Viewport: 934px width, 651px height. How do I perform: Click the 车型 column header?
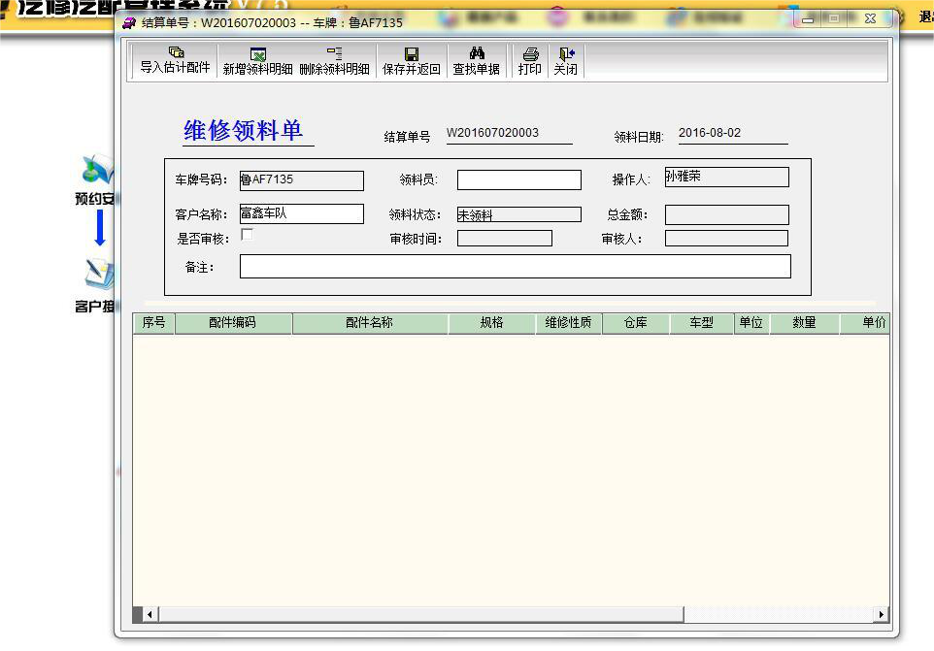tap(701, 323)
